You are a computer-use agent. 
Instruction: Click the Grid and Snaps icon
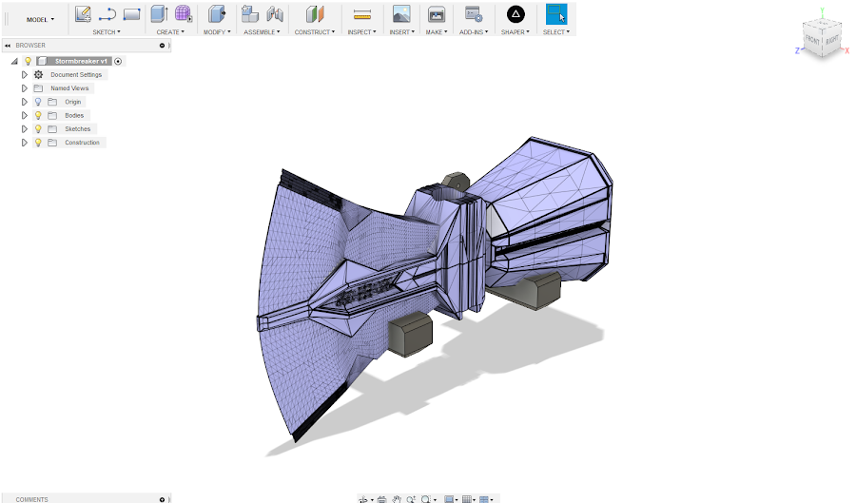point(467,499)
